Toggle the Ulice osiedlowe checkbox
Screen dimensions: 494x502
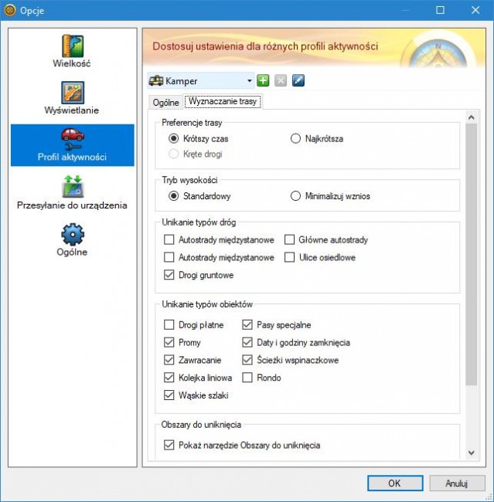[289, 257]
